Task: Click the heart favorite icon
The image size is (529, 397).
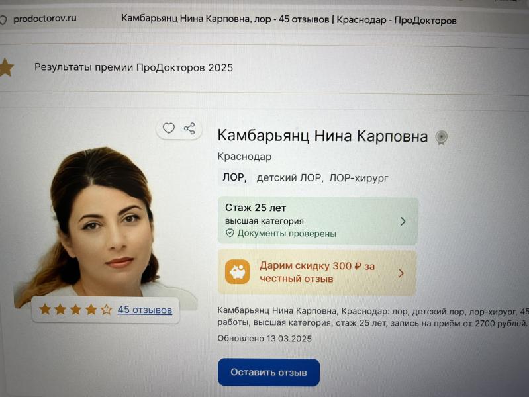Action: (169, 128)
